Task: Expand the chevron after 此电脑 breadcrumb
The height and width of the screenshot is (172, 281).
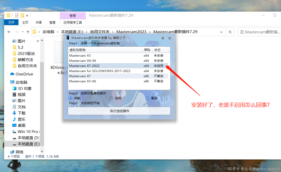Action: pyautogui.click(x=58, y=32)
